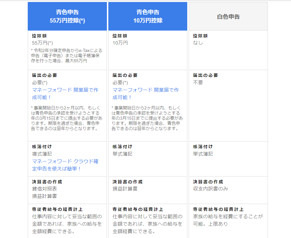Click 貸借対照表 in 決算書の作成
Screen dimensions: 291x238
pos(45,189)
